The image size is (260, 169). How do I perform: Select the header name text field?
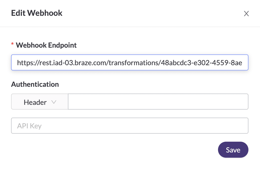pos(158,102)
